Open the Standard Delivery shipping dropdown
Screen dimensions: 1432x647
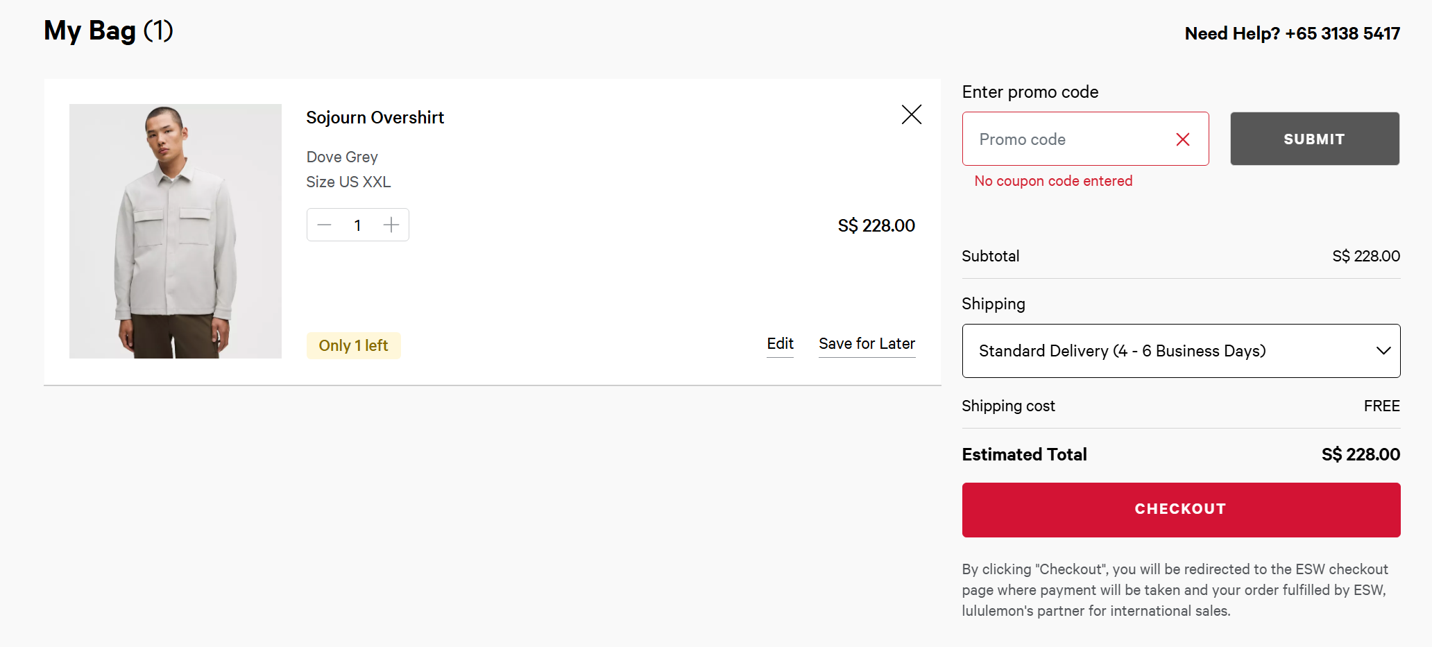(x=1179, y=351)
